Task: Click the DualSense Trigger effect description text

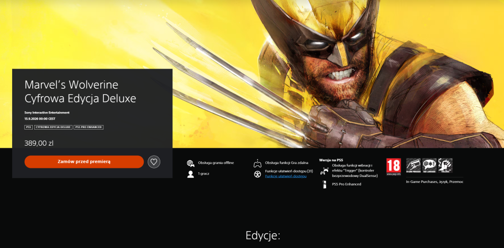Action: click(355, 170)
